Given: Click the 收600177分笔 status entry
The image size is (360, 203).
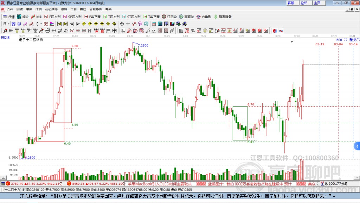Looking at the screenshot, I should click(334, 183).
